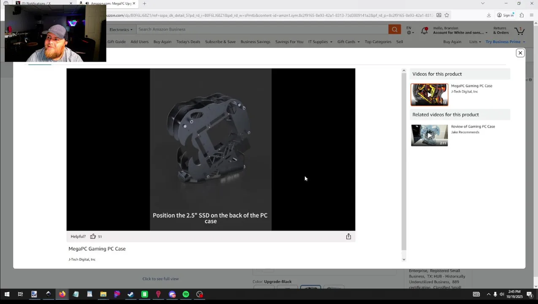
Task: Close the Amazon MegaPC browser tab
Action: click(134, 3)
